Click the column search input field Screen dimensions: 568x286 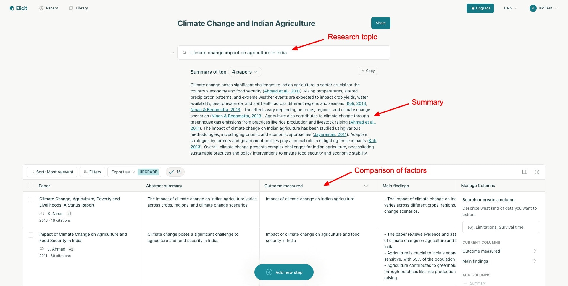501,227
